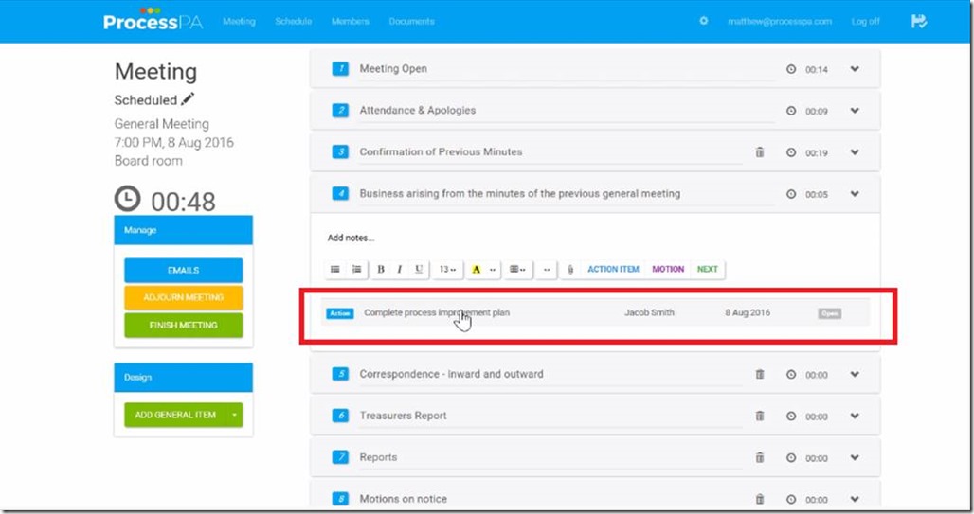
Task: Apply bold formatting in notes toolbar
Action: tap(381, 270)
